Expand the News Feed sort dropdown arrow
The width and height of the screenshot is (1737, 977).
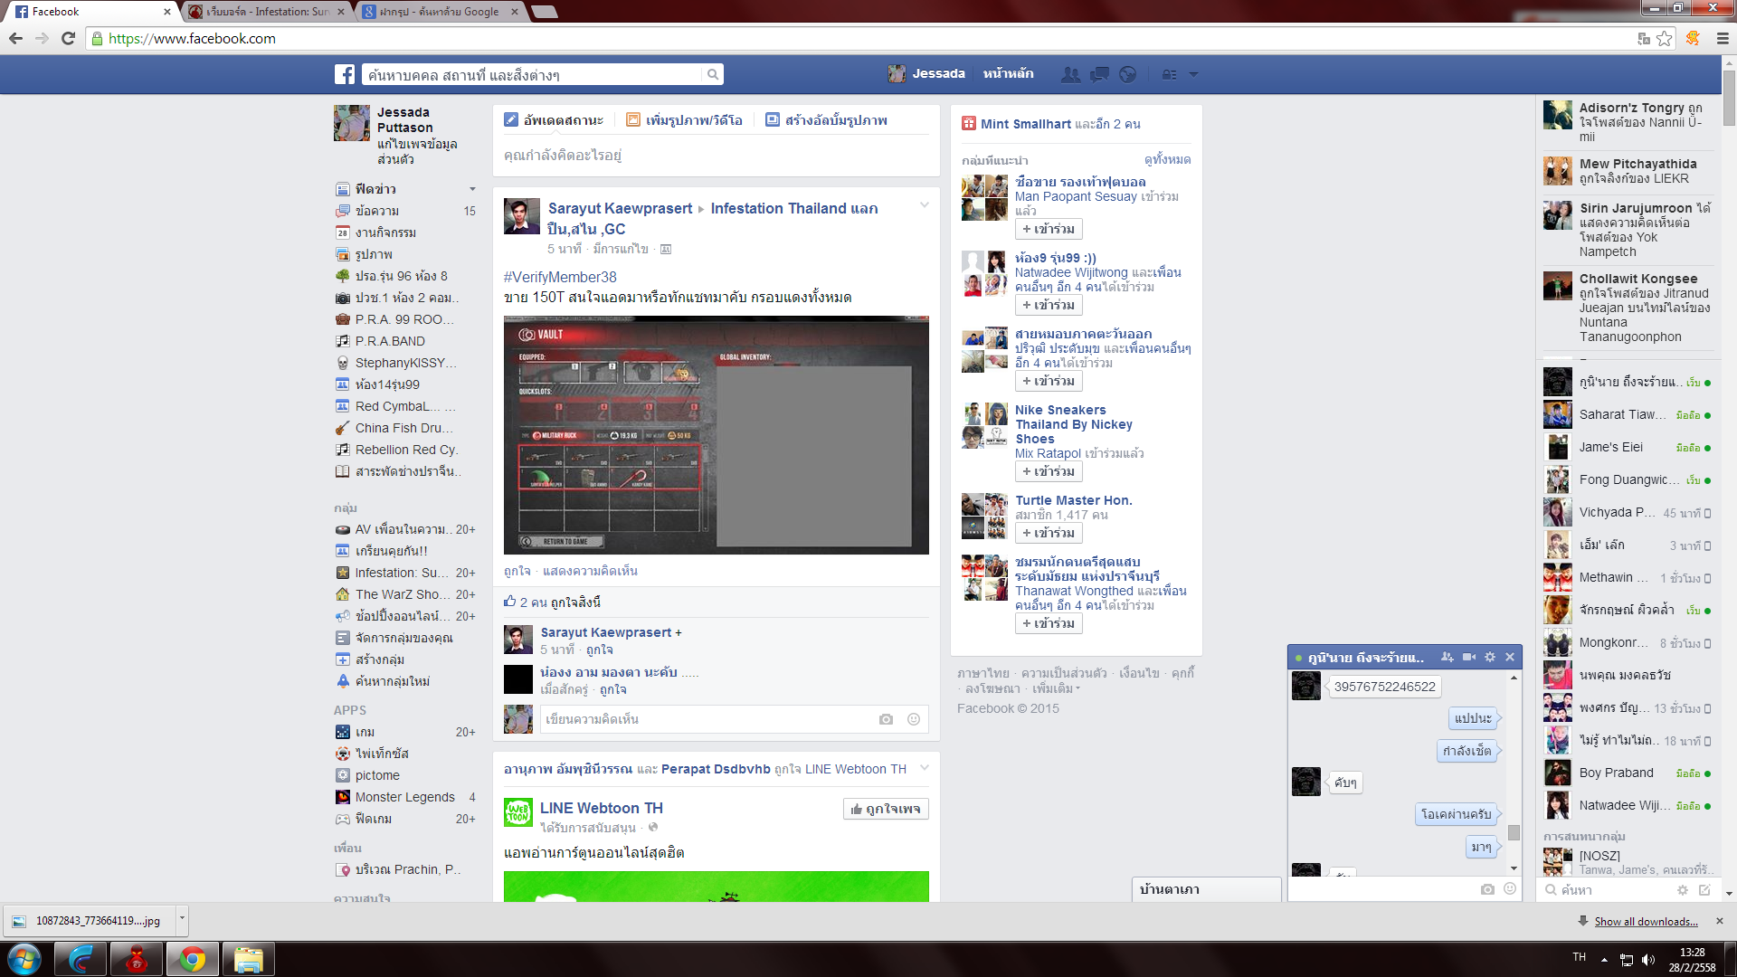point(472,189)
